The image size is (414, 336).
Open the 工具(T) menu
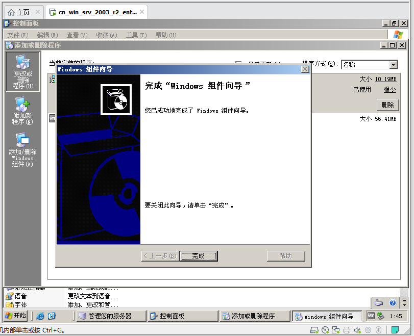(136, 35)
